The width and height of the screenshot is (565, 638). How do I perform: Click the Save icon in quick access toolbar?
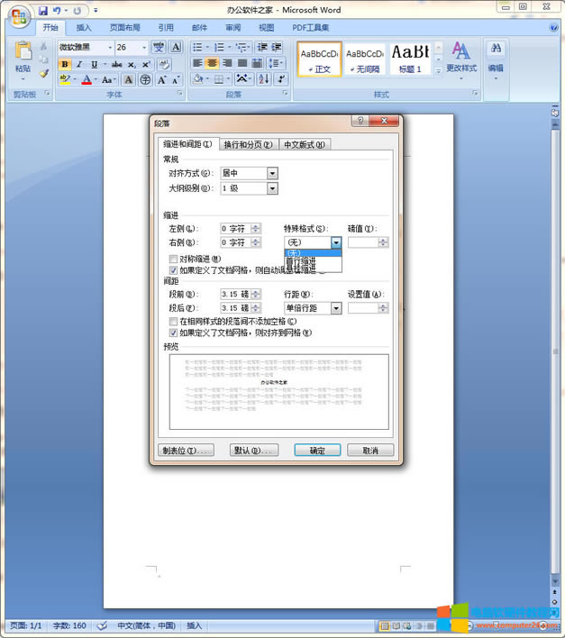click(x=42, y=11)
